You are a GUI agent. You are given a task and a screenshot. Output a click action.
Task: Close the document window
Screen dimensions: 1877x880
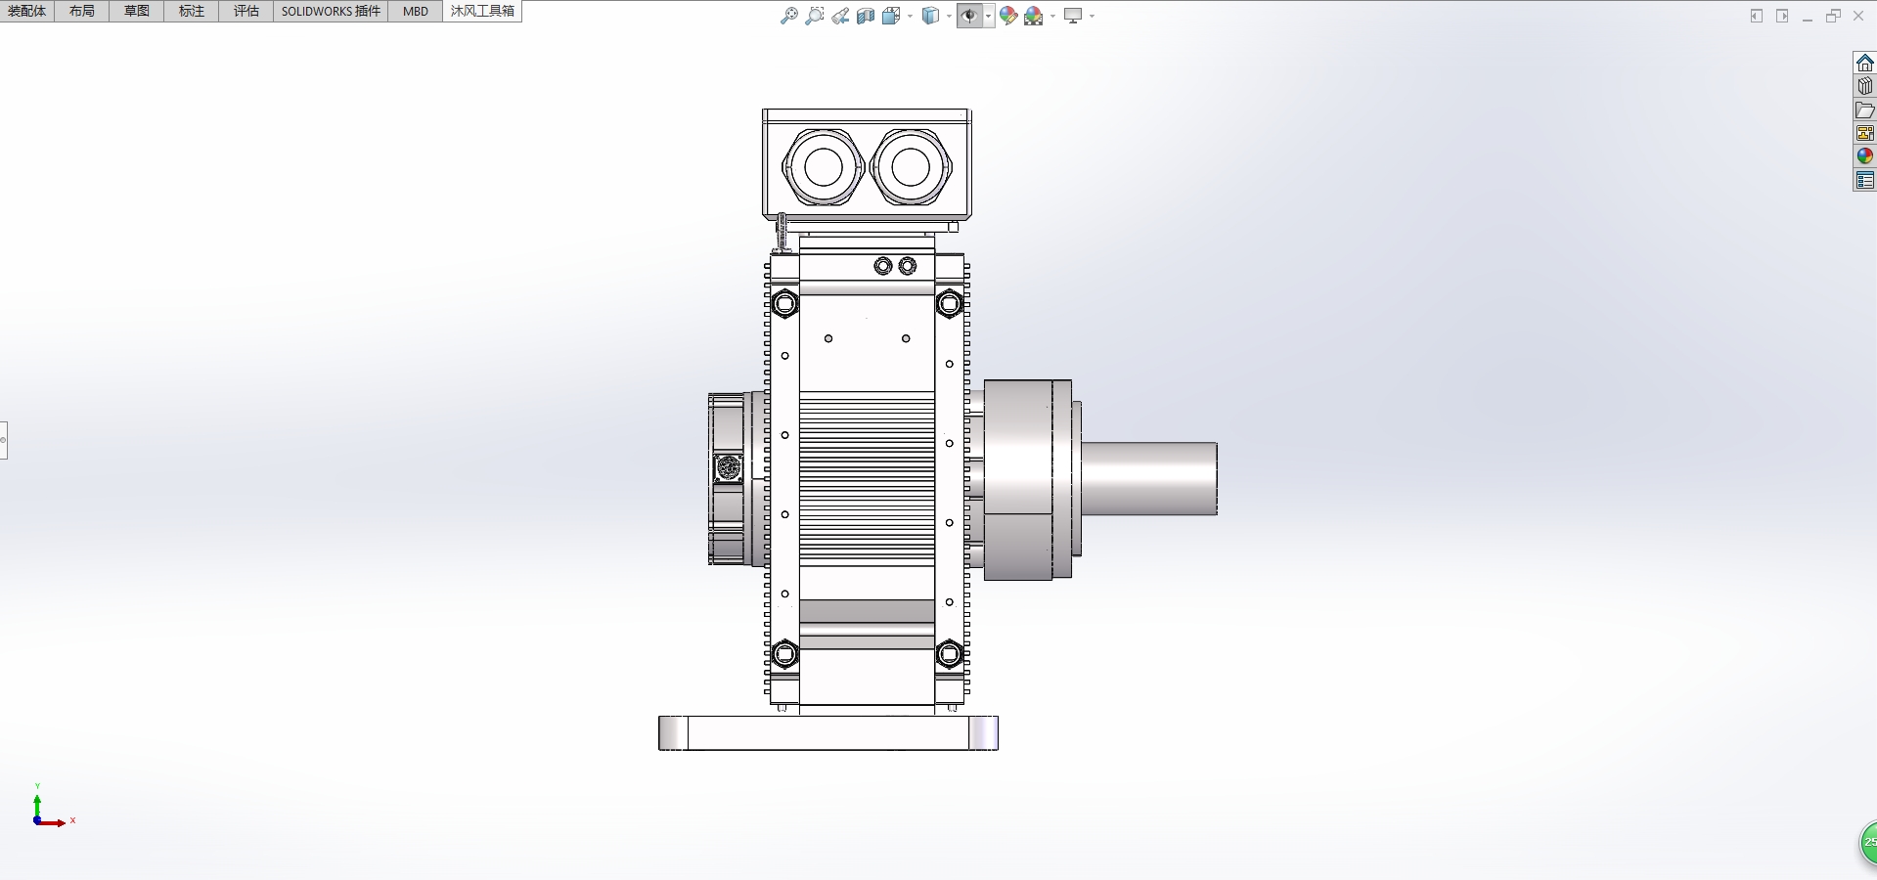[x=1858, y=16]
